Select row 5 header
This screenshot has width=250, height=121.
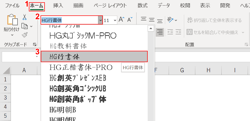[x=5, y=116]
